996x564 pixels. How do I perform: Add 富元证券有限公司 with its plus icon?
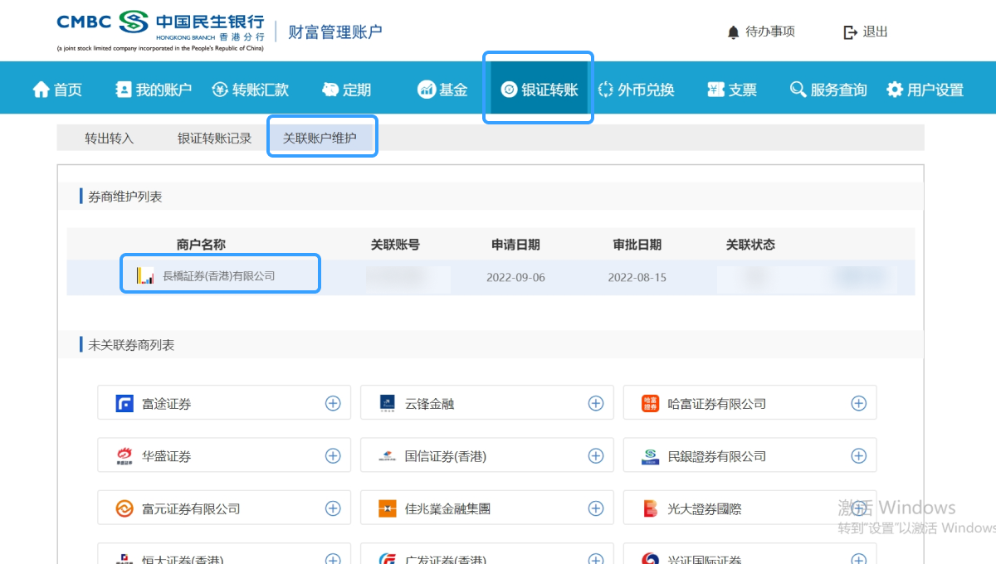333,508
